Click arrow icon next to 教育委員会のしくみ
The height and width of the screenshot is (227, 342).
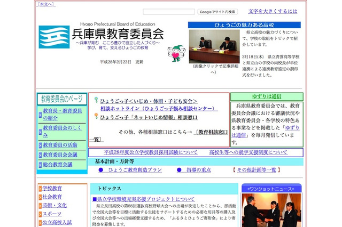pyautogui.click(x=40, y=132)
